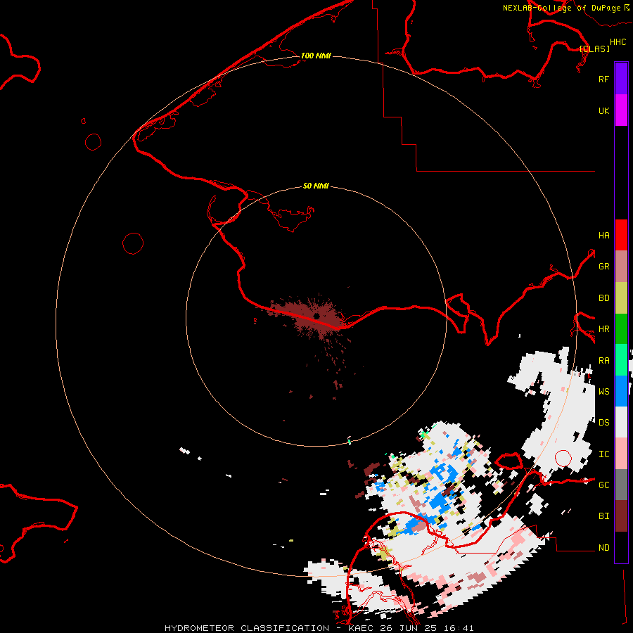Click the RF legend label

pyautogui.click(x=603, y=79)
